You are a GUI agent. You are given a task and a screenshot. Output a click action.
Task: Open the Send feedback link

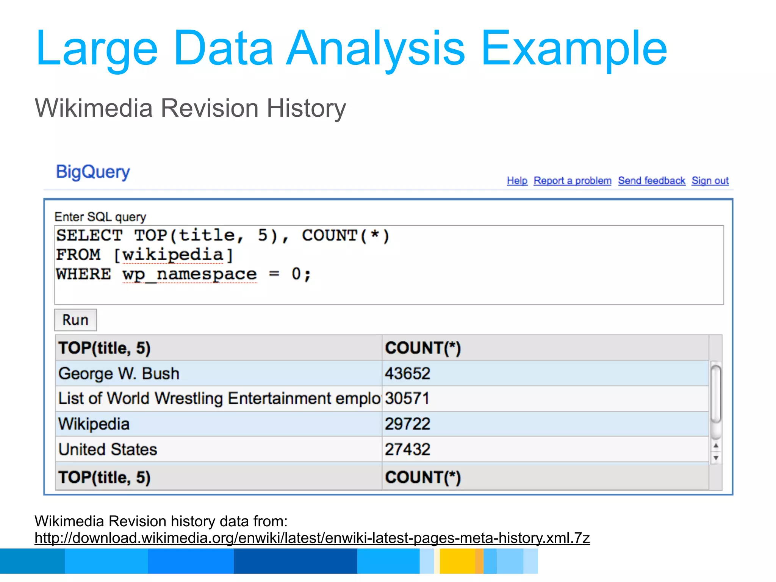click(x=652, y=181)
